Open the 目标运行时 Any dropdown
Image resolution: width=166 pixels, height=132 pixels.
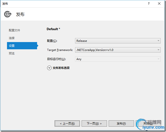pyautogui.click(x=118, y=59)
